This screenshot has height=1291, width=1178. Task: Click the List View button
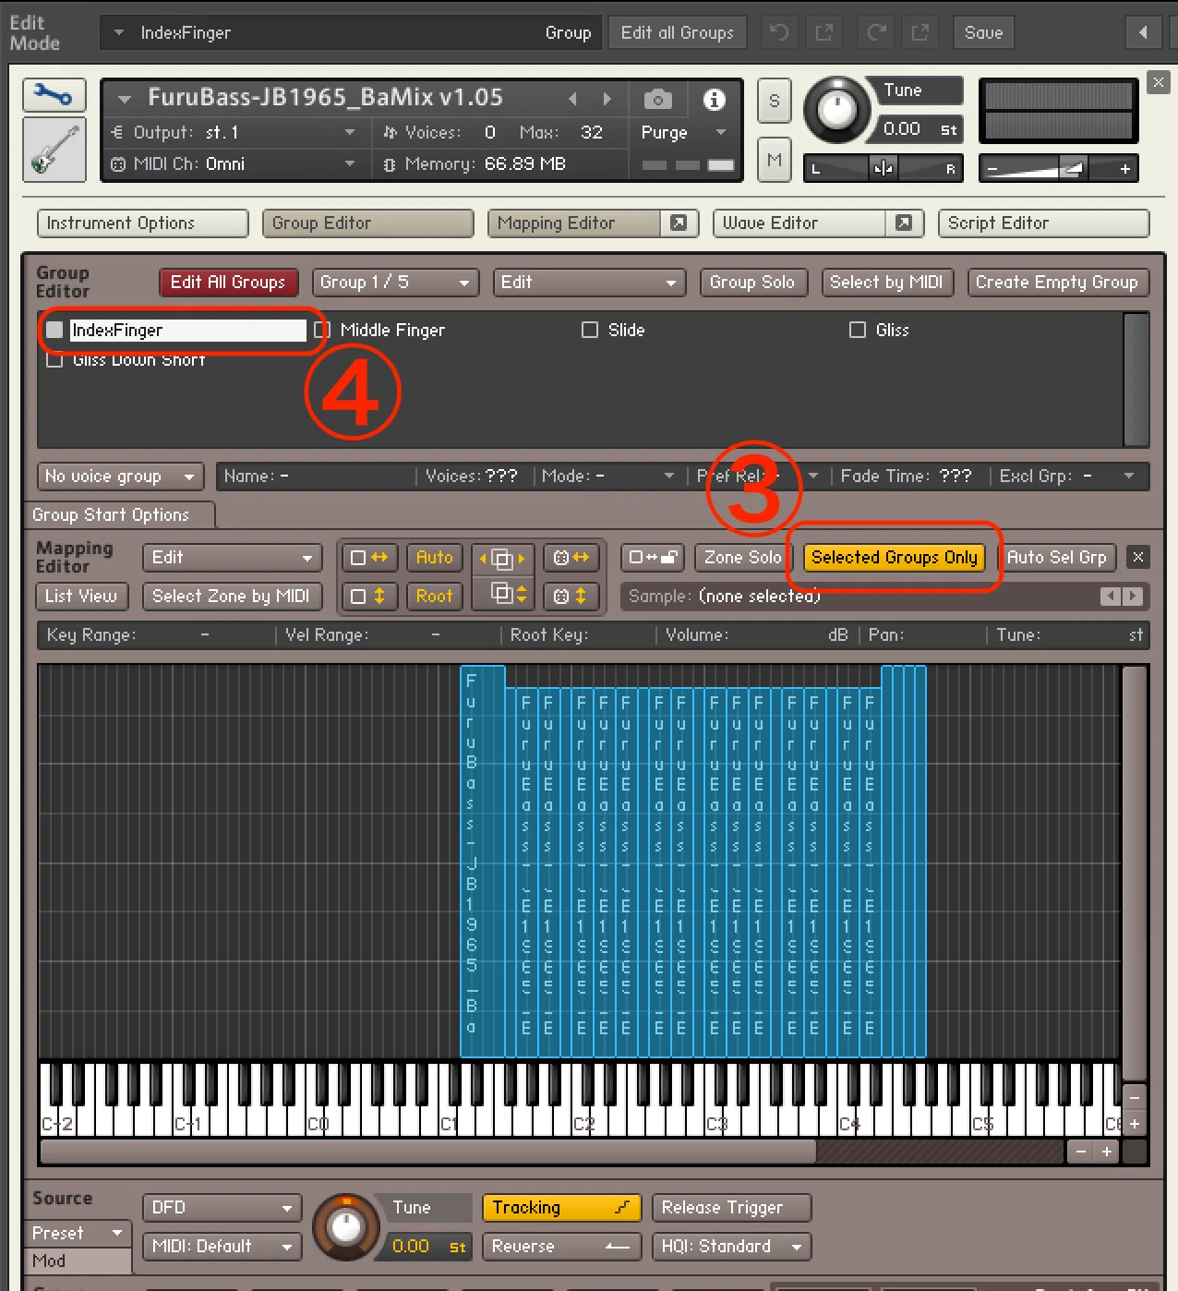click(x=81, y=597)
